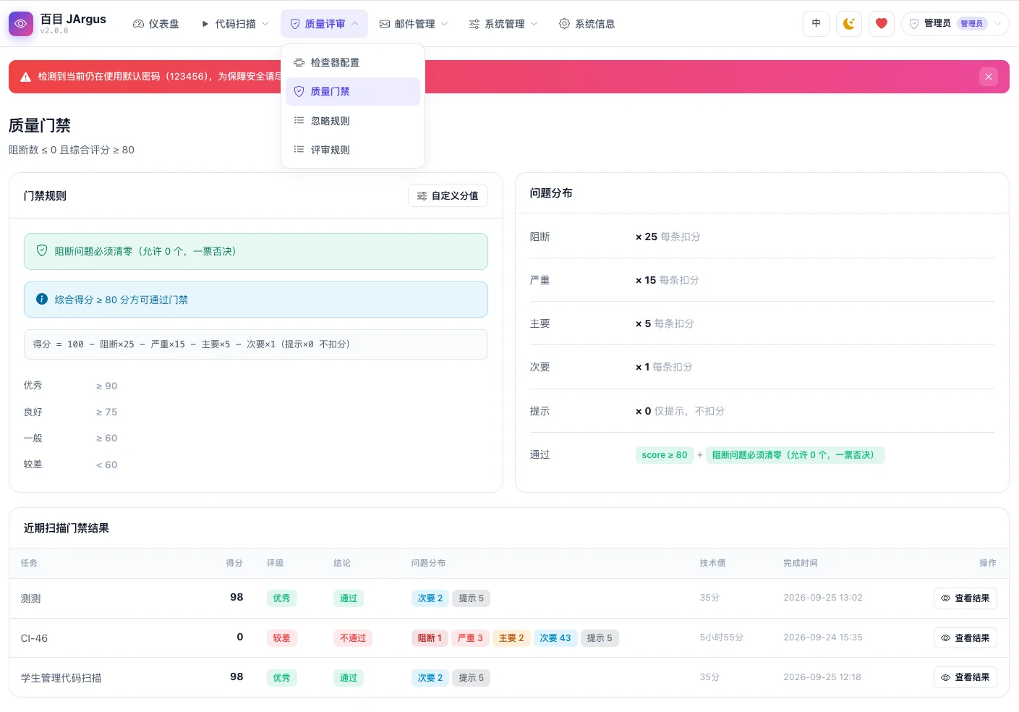Viewport: 1019px width, 712px height.
Task: Click the 完成时间 column header
Action: coord(801,563)
